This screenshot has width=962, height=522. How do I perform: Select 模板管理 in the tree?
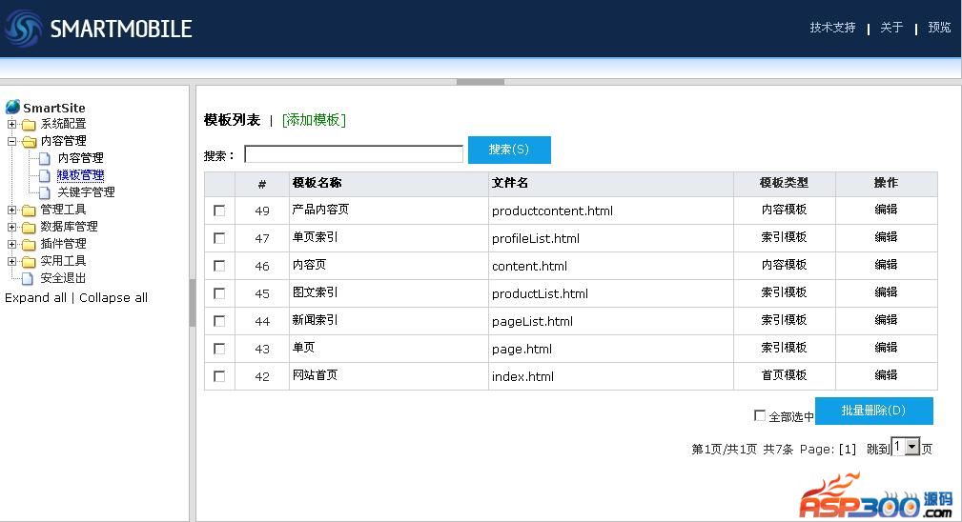click(80, 175)
